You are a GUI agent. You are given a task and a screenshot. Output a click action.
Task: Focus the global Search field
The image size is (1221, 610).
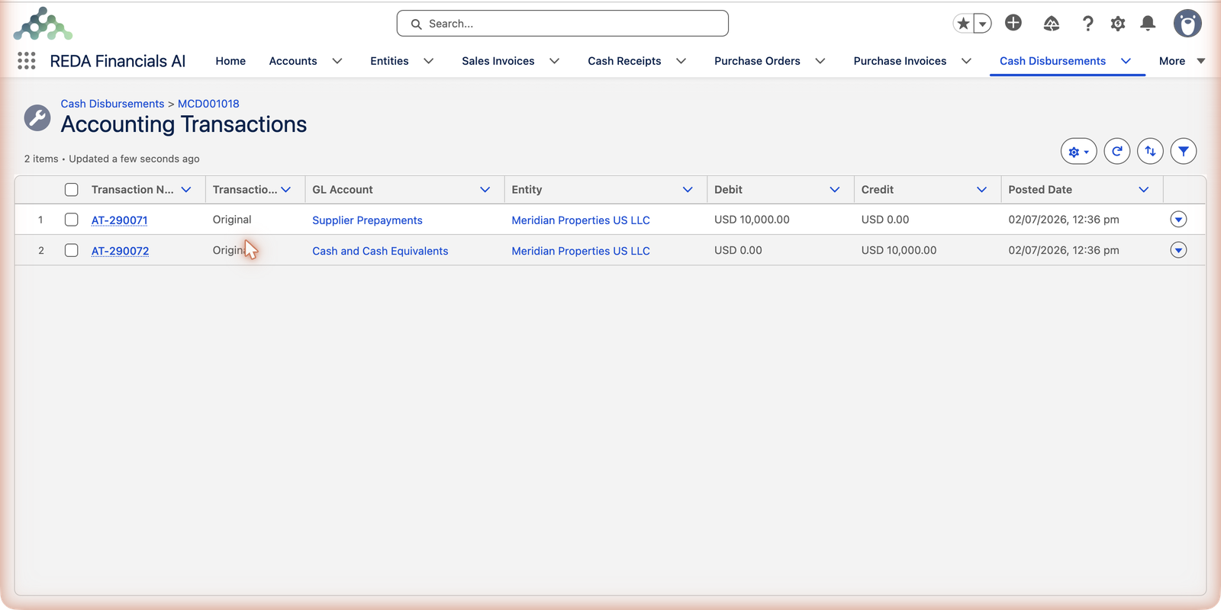562,24
